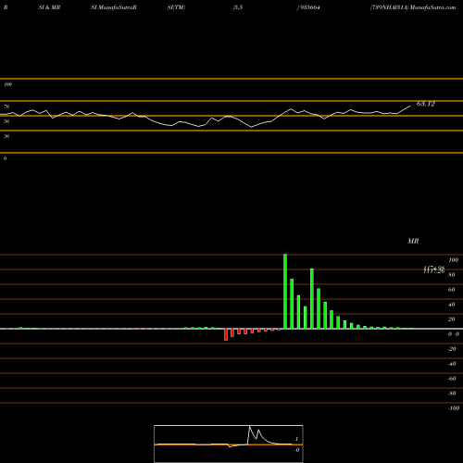Click the '50' level label on RSI axis
The width and height of the screenshot is (463, 463).
[x=6, y=121]
